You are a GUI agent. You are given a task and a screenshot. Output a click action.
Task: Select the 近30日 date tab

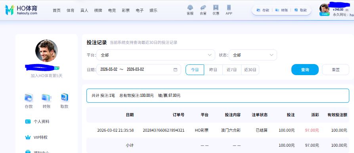[x=250, y=70]
